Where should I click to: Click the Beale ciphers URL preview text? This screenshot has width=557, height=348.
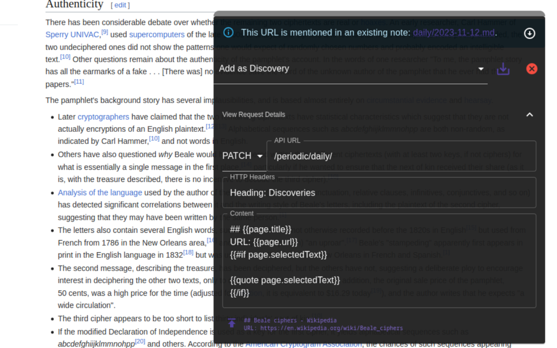(x=323, y=328)
